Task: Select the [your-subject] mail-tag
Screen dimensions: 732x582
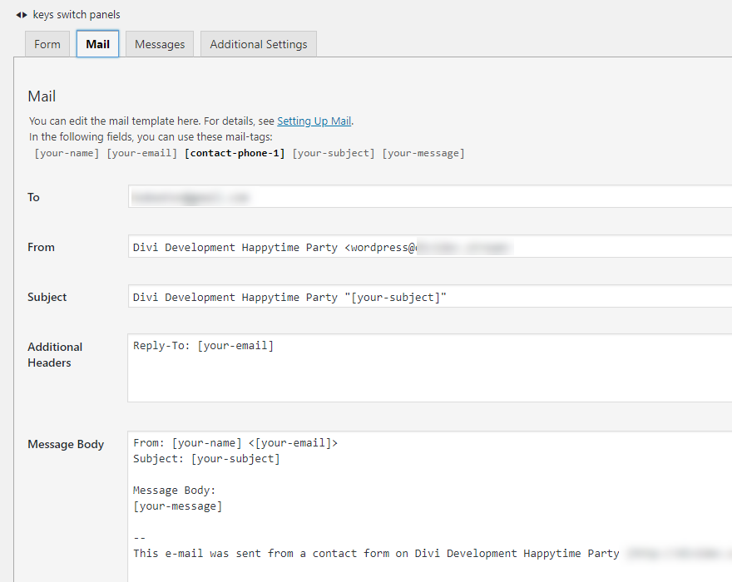Action: [334, 153]
